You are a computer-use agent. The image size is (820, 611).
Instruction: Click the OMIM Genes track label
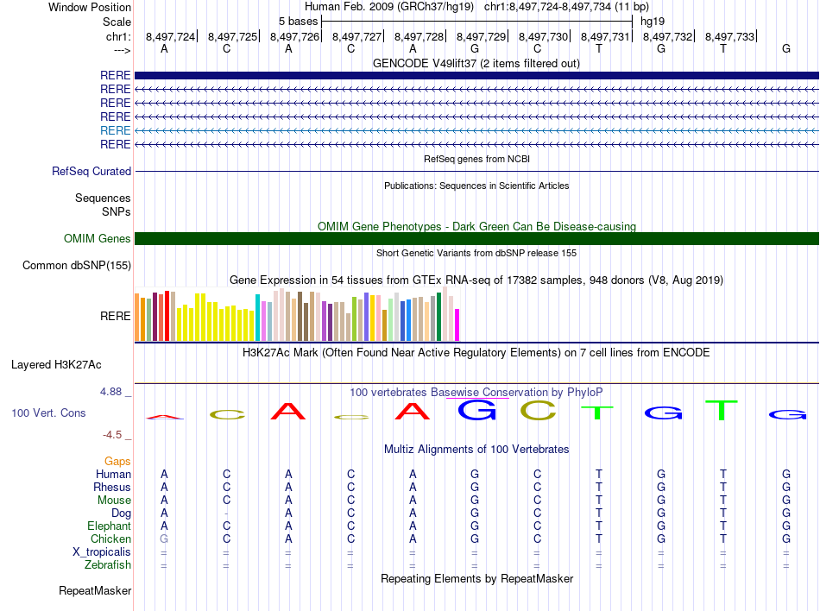(97, 239)
